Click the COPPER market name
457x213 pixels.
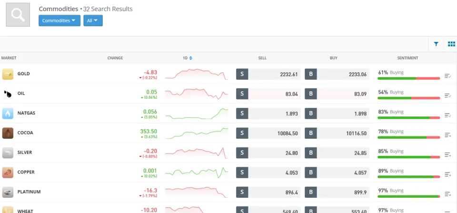coord(26,172)
